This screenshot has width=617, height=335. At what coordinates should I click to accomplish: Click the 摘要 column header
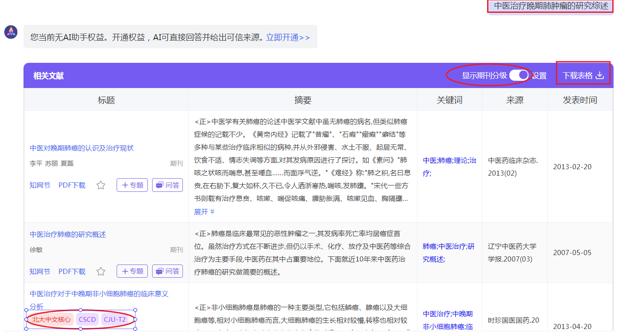pos(303,100)
